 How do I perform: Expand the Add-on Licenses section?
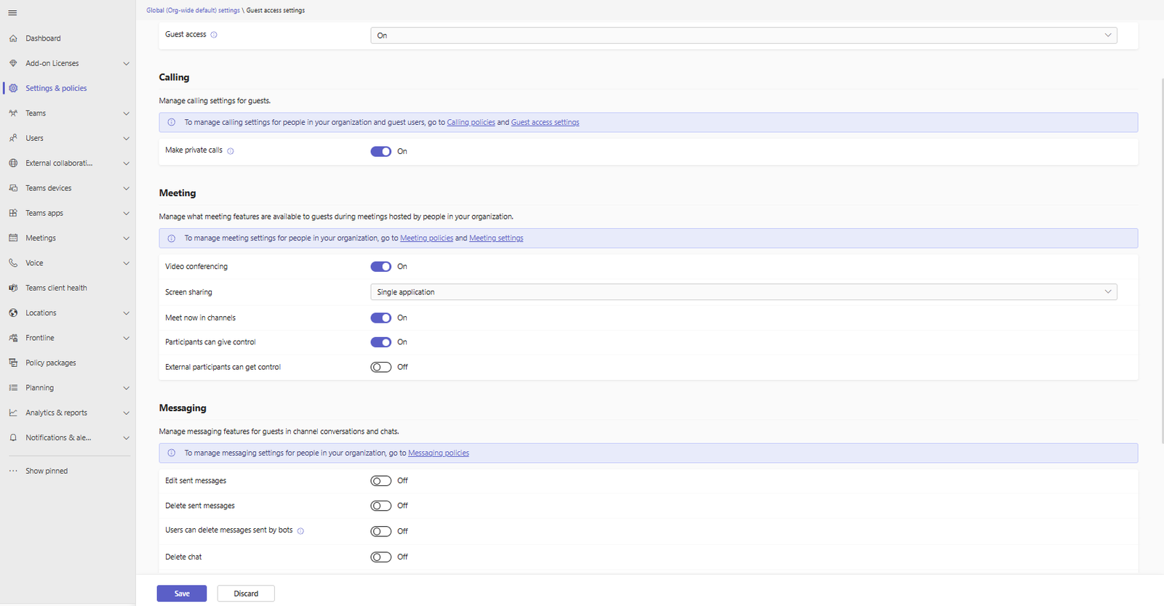pyautogui.click(x=127, y=63)
